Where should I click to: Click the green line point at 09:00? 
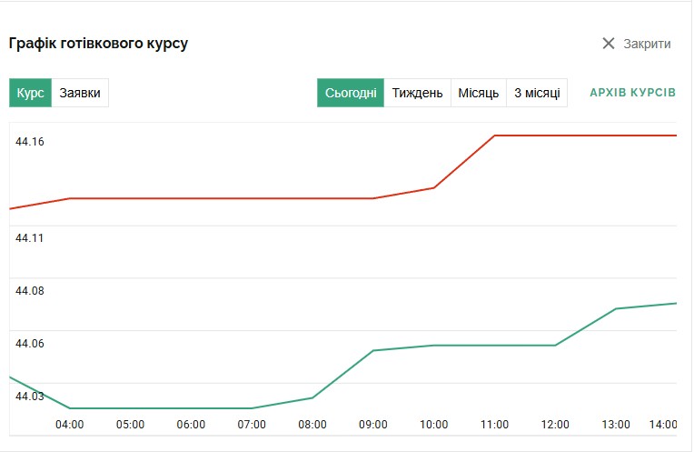373,350
